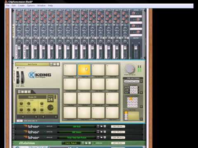
Task: Click the Kong Drum Designer logo
Action: (x=40, y=75)
